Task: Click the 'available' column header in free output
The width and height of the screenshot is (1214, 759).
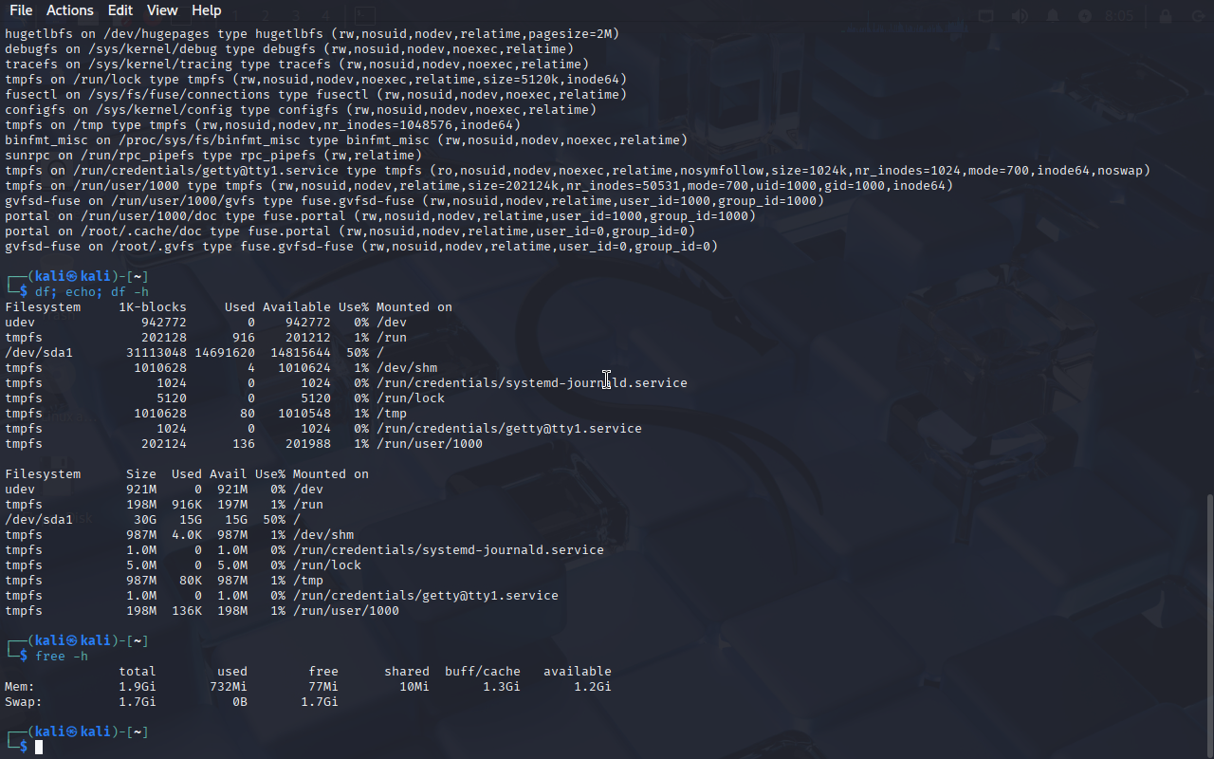Action: tap(578, 671)
